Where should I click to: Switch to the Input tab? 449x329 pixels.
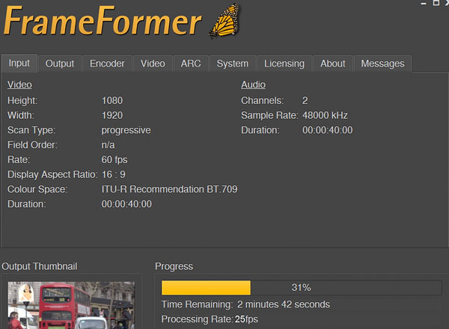pyautogui.click(x=19, y=64)
